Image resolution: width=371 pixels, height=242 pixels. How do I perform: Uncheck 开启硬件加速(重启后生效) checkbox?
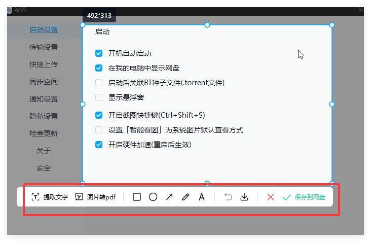(99, 145)
